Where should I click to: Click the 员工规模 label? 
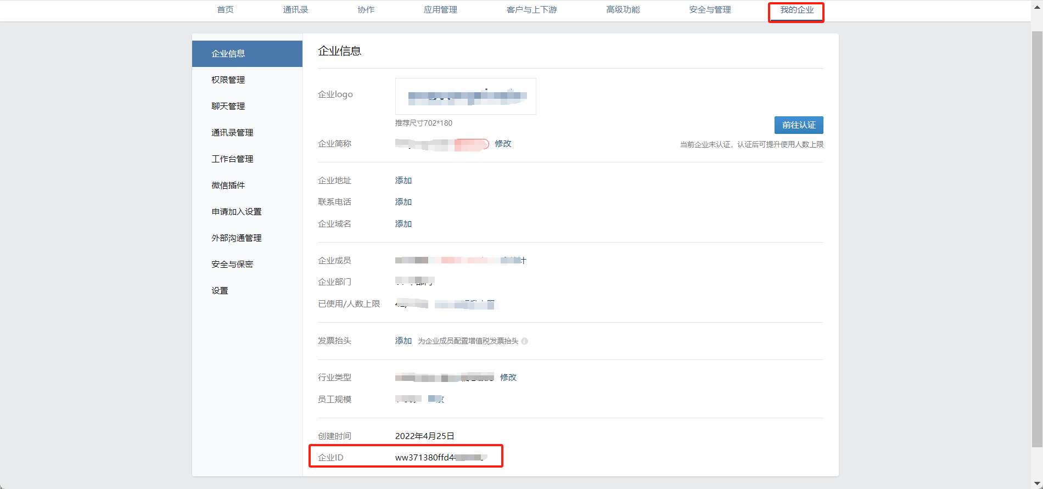335,400
